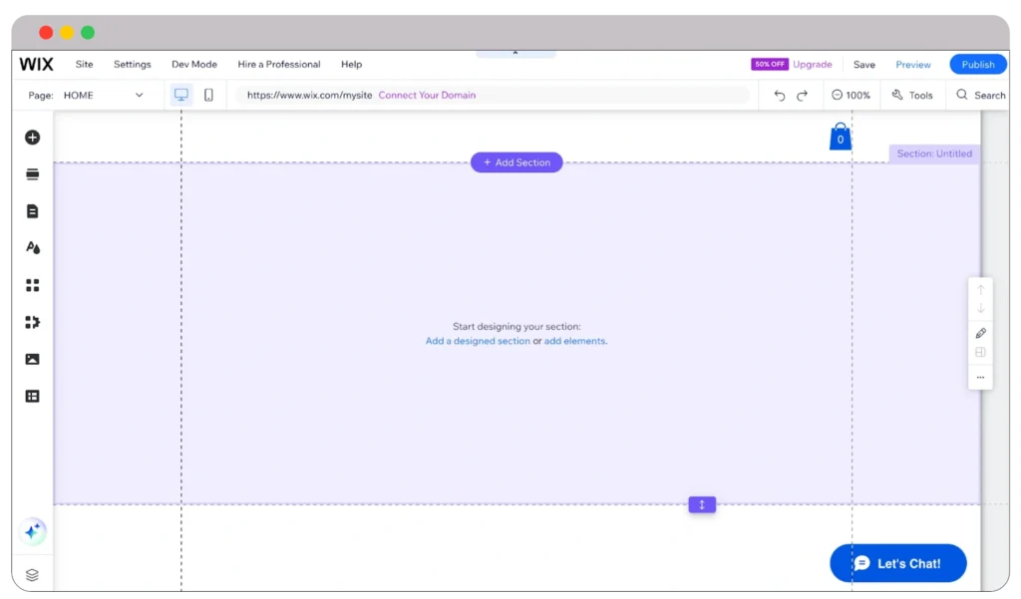1021x599 pixels.
Task: Click the Connect Your Domain link
Action: (427, 95)
